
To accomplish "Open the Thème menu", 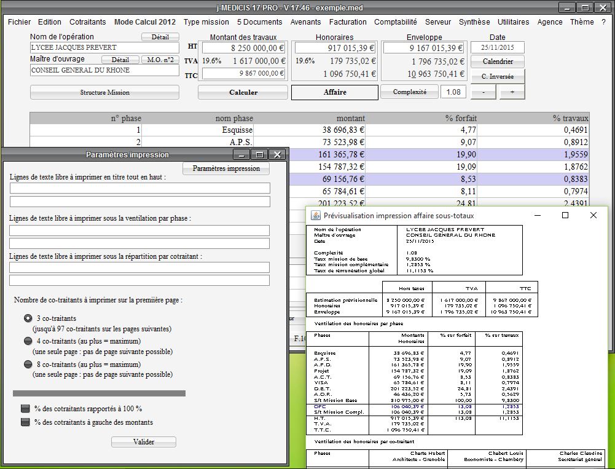I will [582, 22].
